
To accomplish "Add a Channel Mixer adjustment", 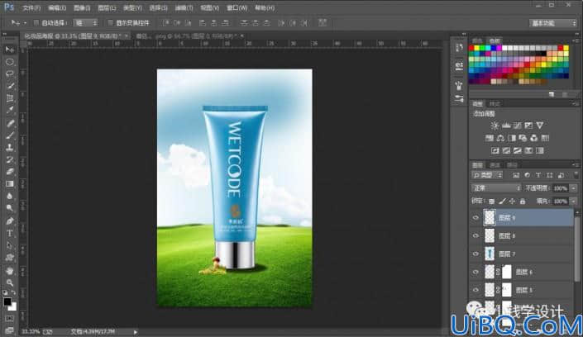I will click(x=534, y=138).
